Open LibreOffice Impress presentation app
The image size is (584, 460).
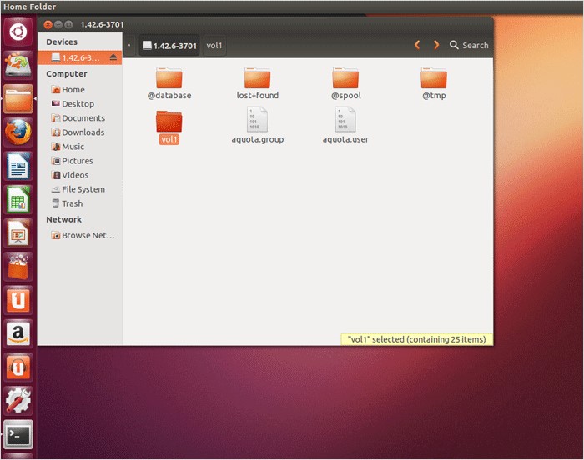click(18, 233)
